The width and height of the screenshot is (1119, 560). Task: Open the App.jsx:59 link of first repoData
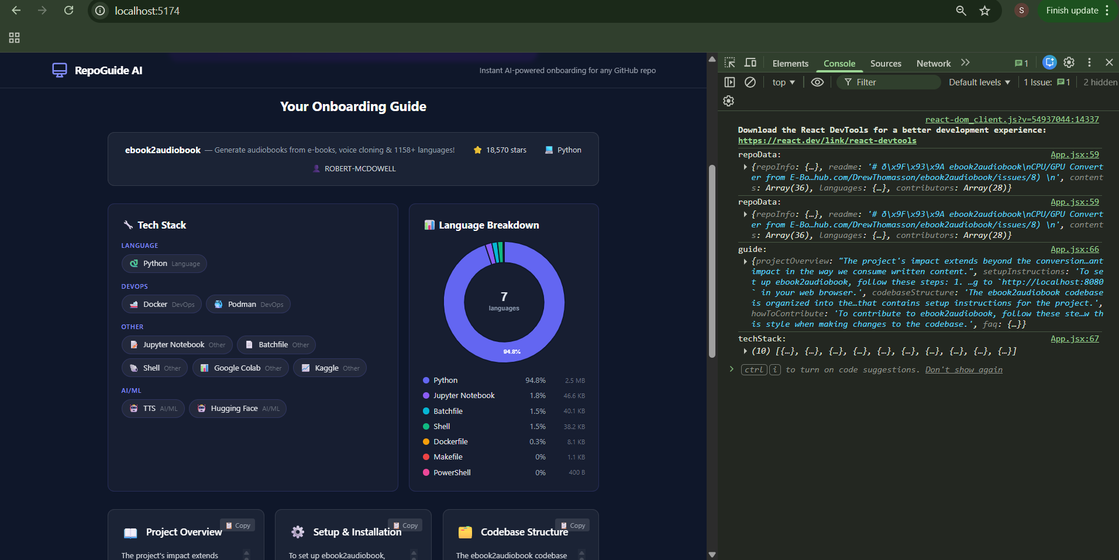click(1075, 155)
